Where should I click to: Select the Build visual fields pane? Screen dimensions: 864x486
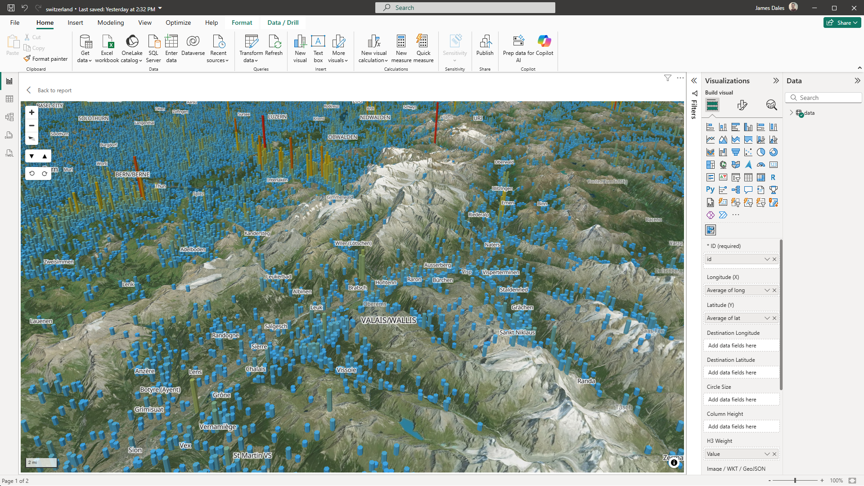click(712, 105)
